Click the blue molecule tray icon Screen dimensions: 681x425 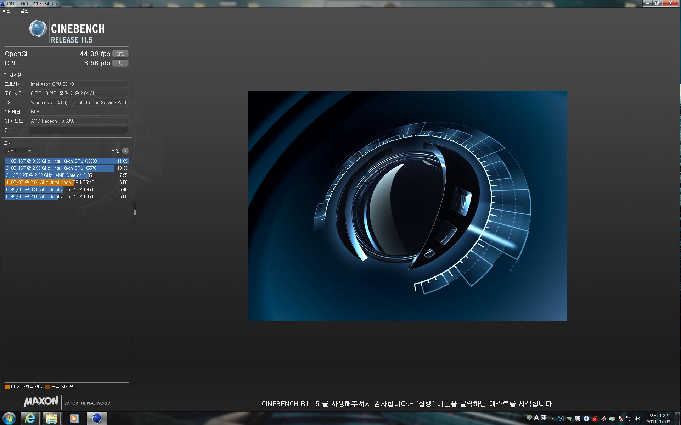pos(561,419)
